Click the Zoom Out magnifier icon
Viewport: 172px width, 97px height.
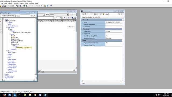pyautogui.click(x=75, y=18)
